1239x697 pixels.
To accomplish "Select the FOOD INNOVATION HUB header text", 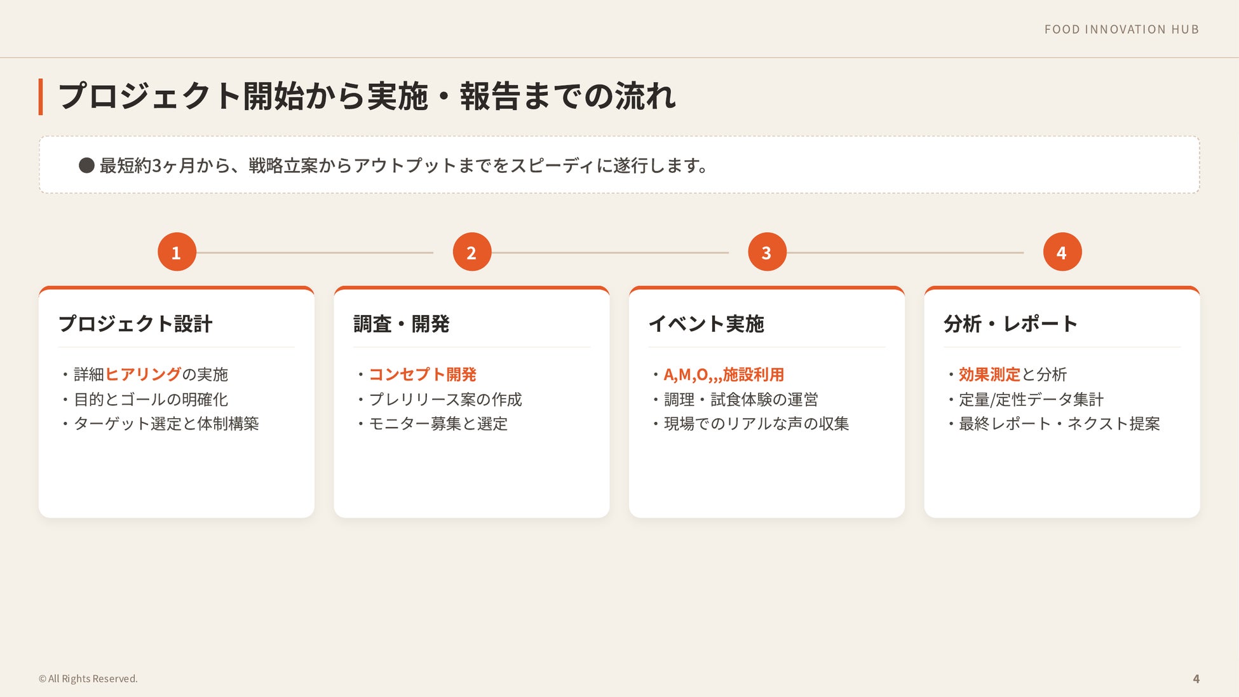I will point(1121,29).
